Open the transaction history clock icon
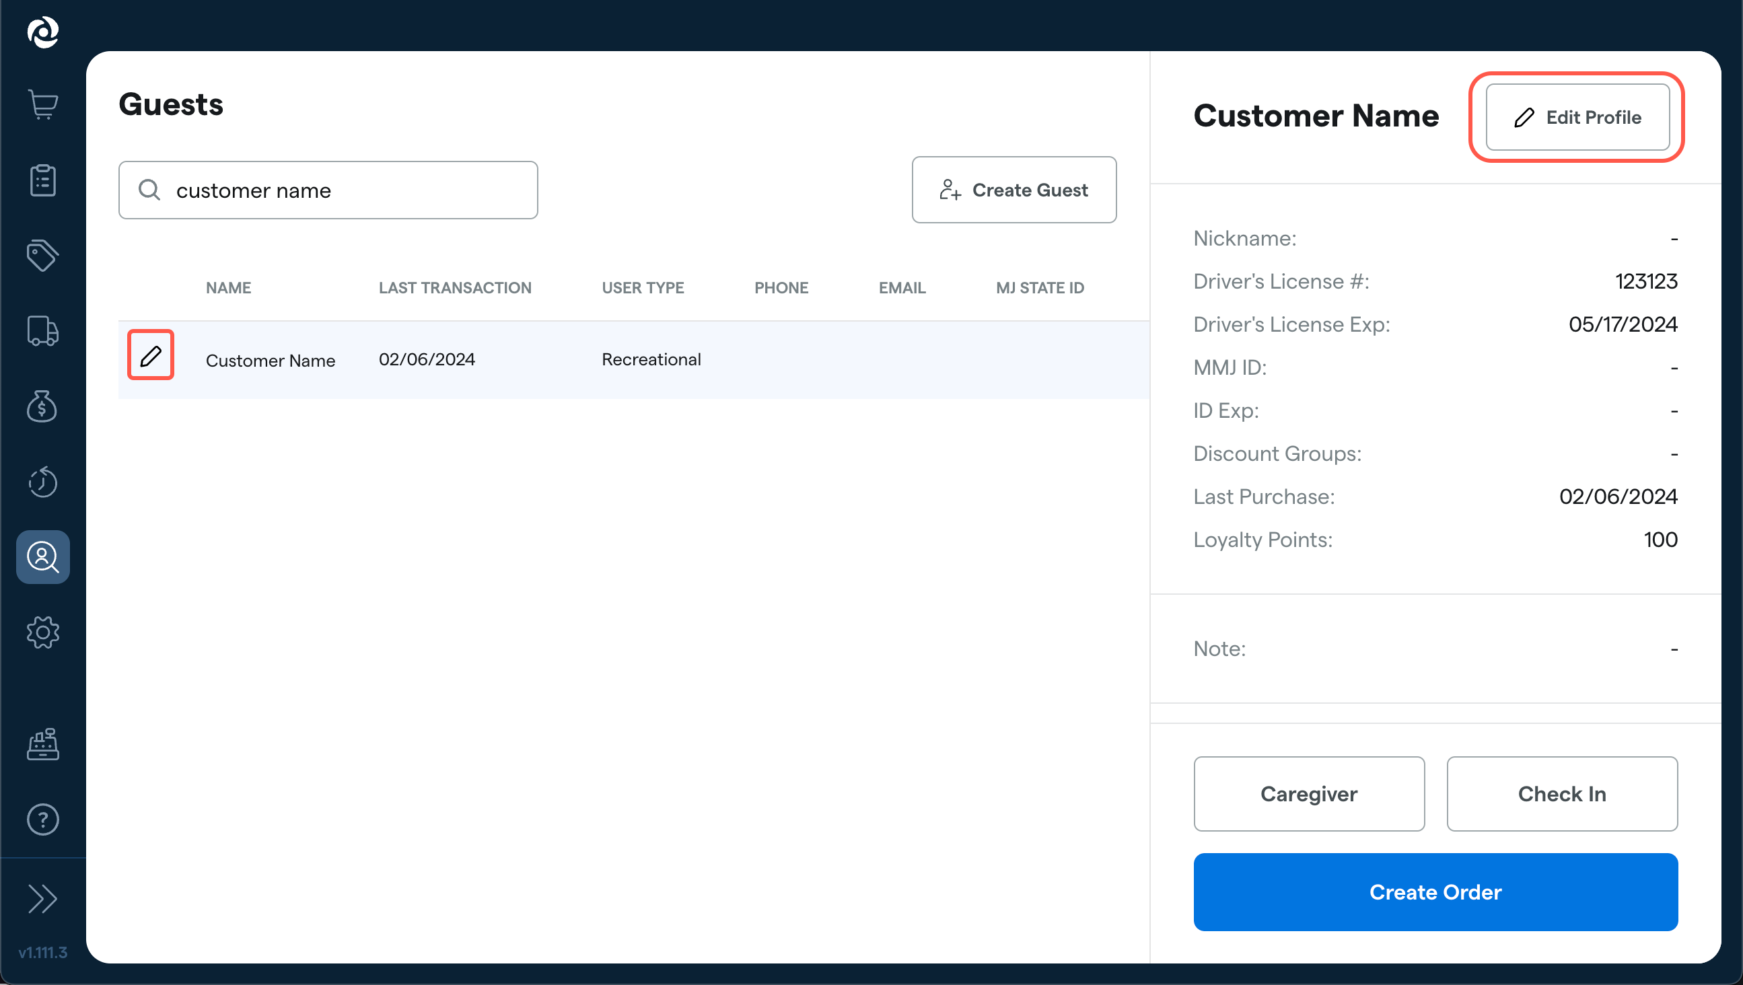Image resolution: width=1743 pixels, height=985 pixels. point(42,482)
